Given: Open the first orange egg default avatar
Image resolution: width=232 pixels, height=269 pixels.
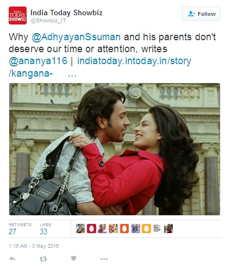Looking at the screenshot, I should [124, 228].
